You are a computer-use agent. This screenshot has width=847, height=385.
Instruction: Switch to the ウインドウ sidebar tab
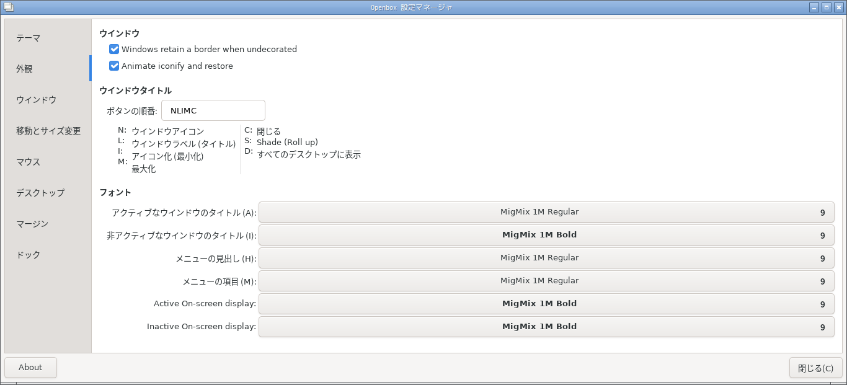click(48, 100)
